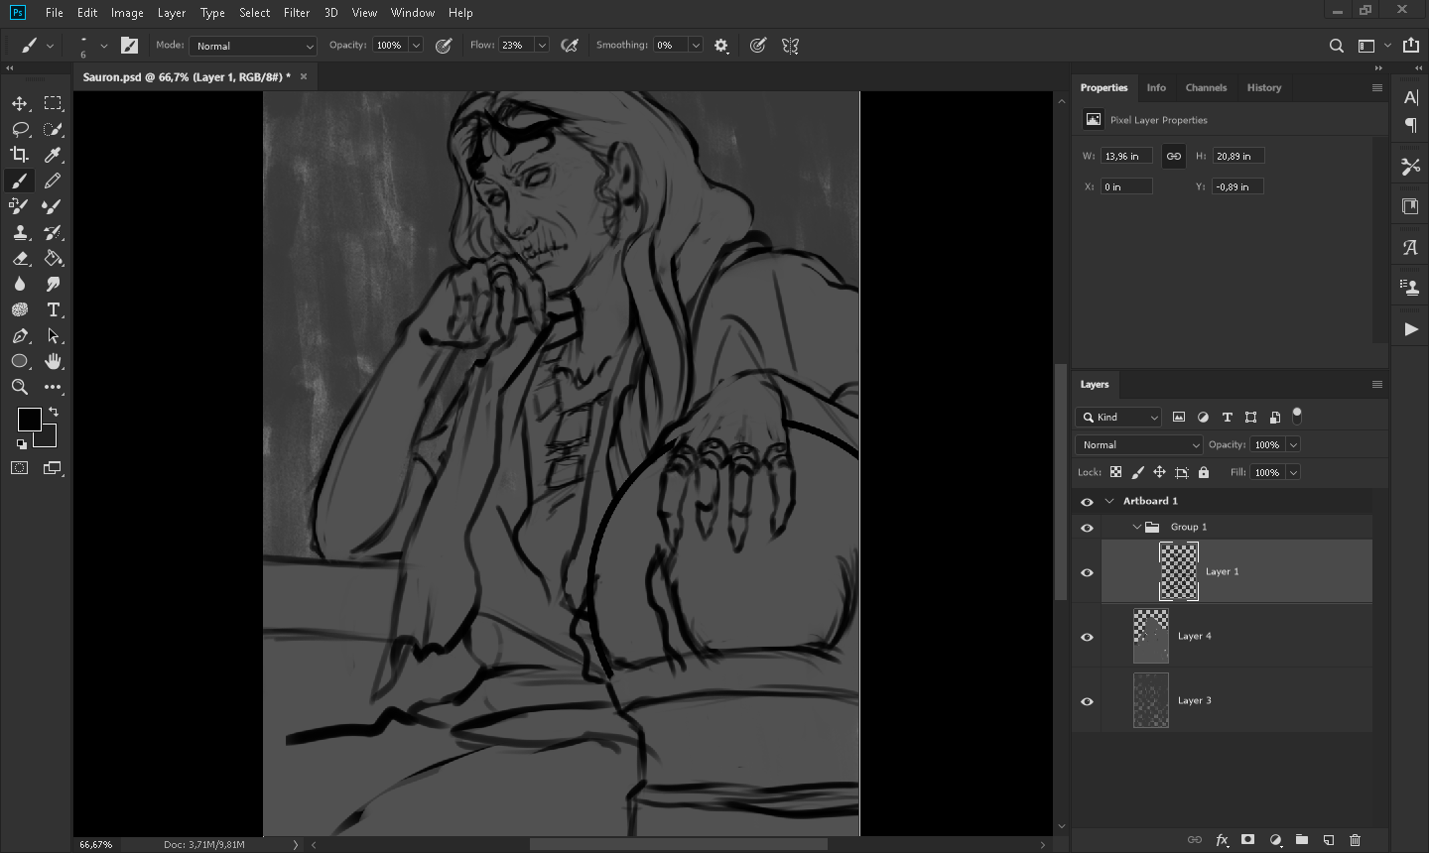The height and width of the screenshot is (853, 1429).
Task: Open smoothing options gear
Action: [721, 46]
